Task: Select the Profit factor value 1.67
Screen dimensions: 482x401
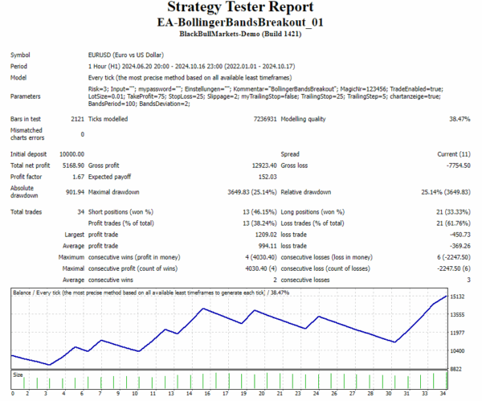Action: tap(75, 175)
